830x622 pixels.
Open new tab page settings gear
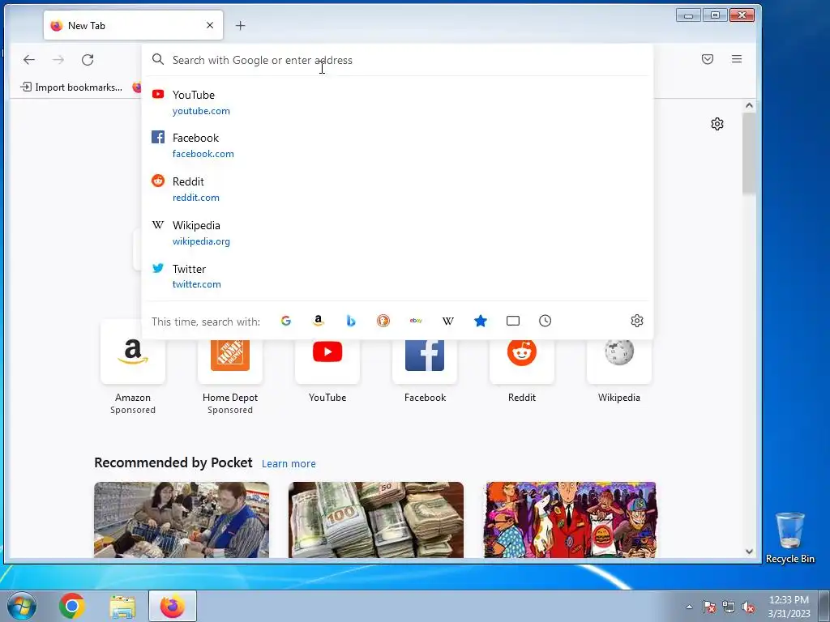click(x=717, y=124)
